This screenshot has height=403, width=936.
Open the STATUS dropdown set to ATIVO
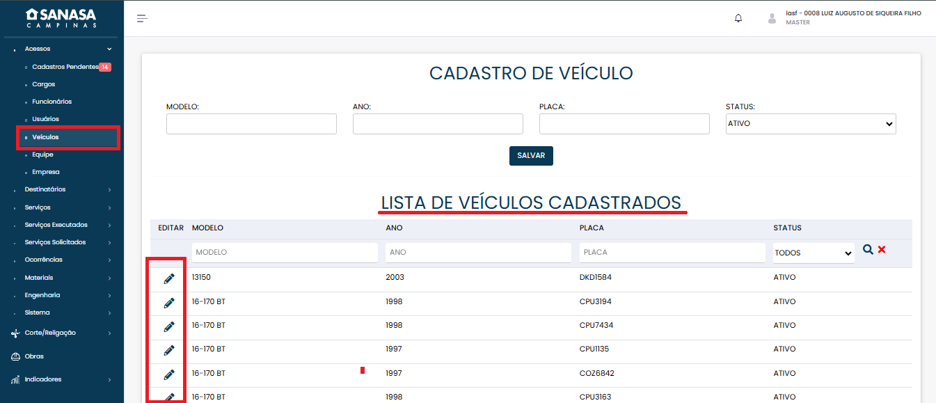[x=810, y=124]
